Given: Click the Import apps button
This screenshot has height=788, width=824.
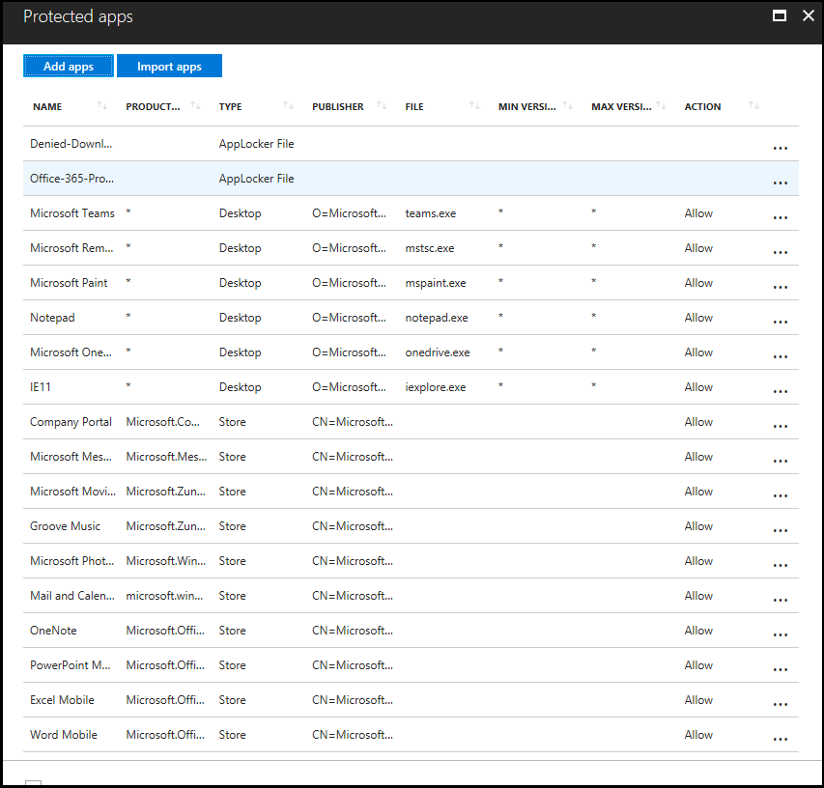Looking at the screenshot, I should (169, 66).
